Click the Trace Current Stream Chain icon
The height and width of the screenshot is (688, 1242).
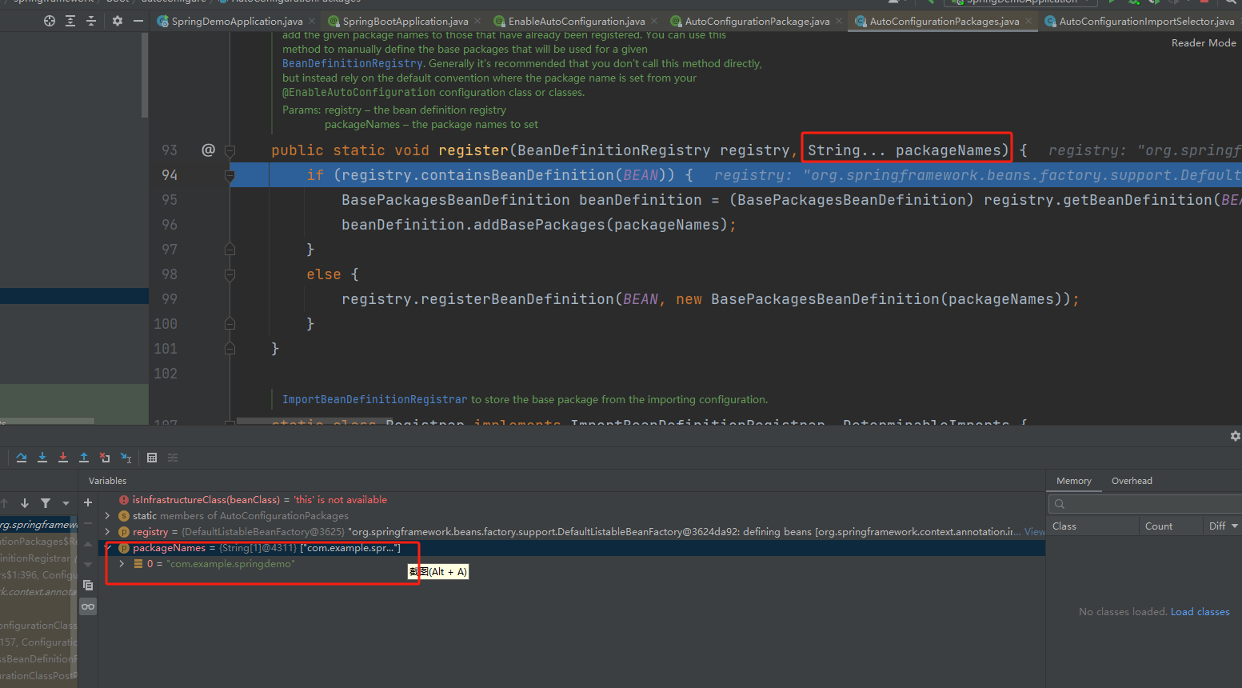[173, 458]
